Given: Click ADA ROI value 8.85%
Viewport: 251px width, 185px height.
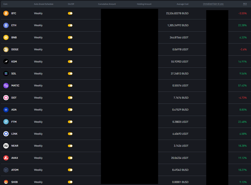Looking at the screenshot, I should point(243,110).
